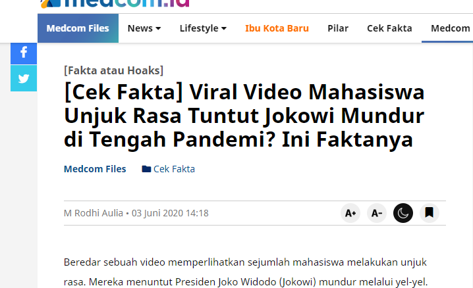Viewport: 473px width, 288px height.
Task: Click the folder icon beside Cek Fakta
Action: [x=146, y=169]
